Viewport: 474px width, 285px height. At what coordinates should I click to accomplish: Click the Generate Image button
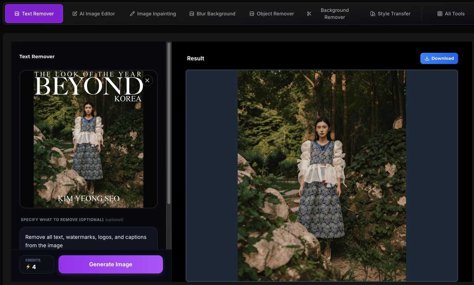coord(110,264)
